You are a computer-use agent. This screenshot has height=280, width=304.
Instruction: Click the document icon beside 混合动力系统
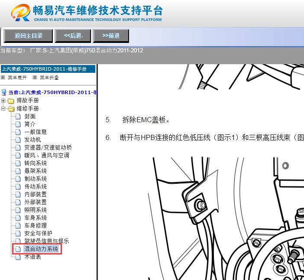pos(18,249)
